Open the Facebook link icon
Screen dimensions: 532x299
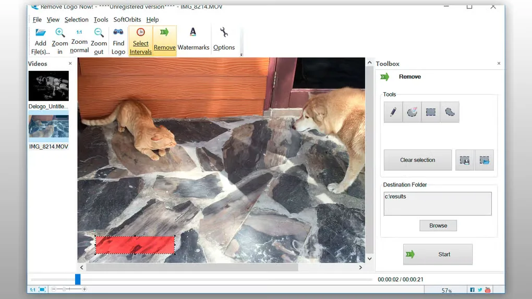pos(473,290)
